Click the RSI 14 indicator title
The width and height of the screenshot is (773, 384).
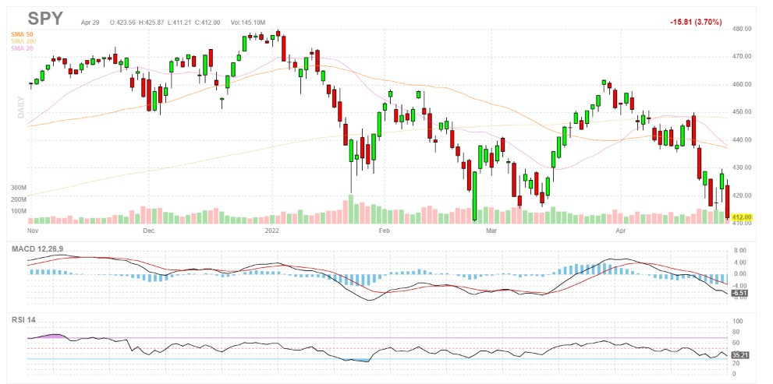tap(24, 320)
